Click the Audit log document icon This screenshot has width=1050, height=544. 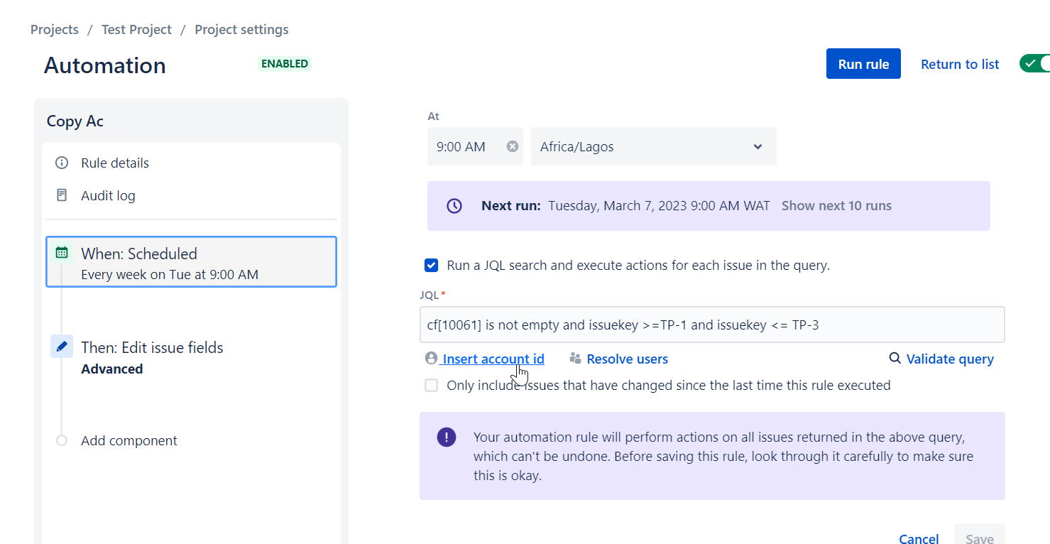point(62,195)
